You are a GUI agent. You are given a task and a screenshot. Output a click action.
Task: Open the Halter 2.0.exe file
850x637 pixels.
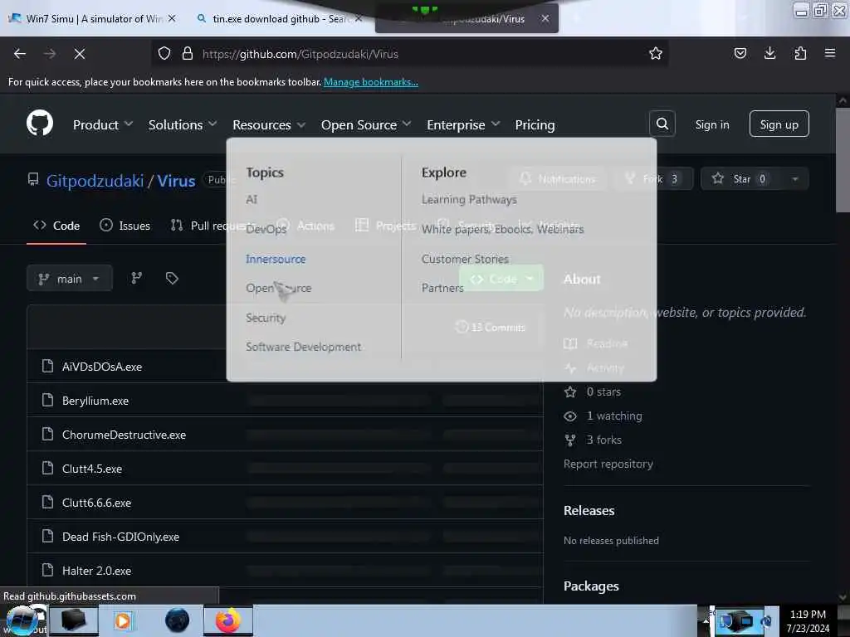point(96,571)
